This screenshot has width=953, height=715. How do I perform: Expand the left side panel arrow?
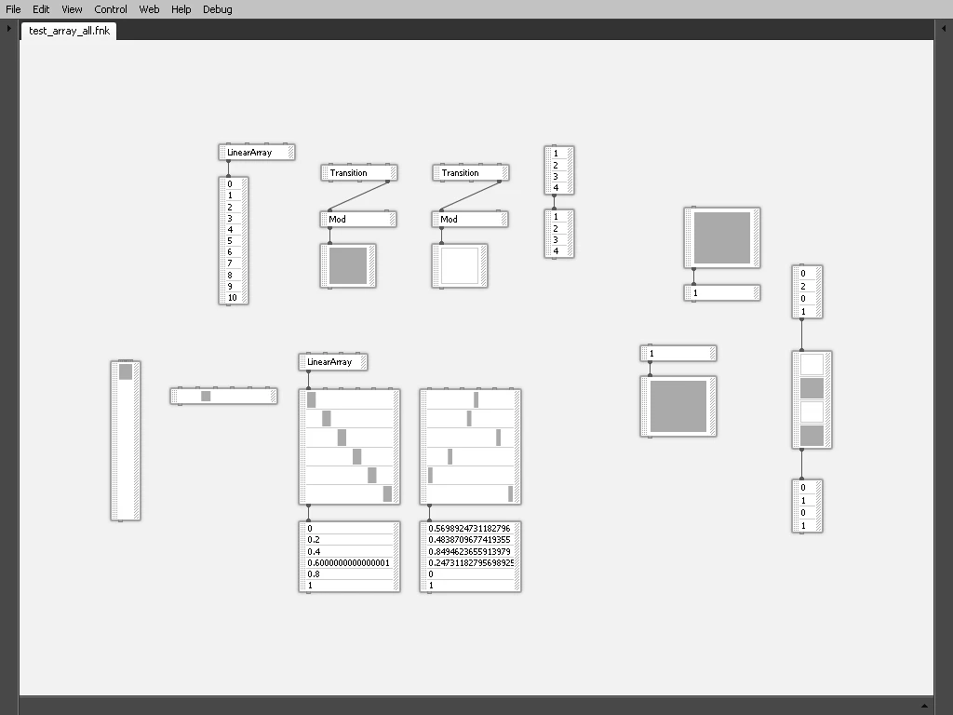[8, 28]
